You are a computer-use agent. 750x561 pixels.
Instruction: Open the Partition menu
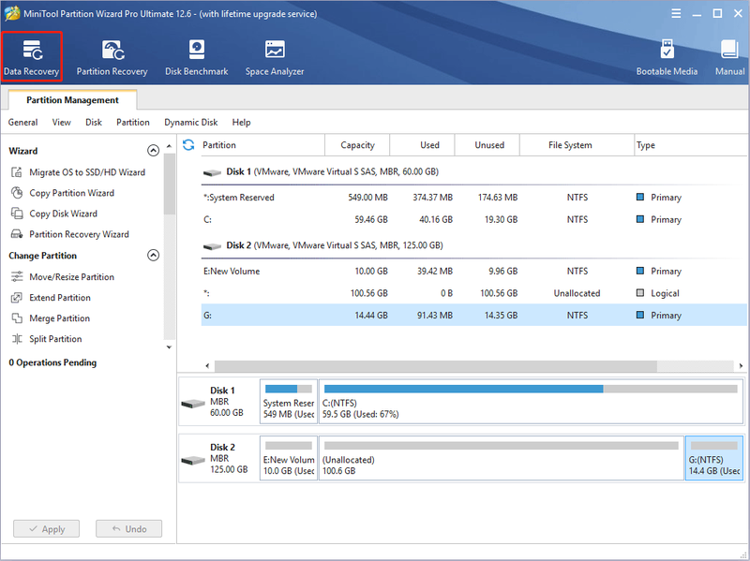(133, 123)
